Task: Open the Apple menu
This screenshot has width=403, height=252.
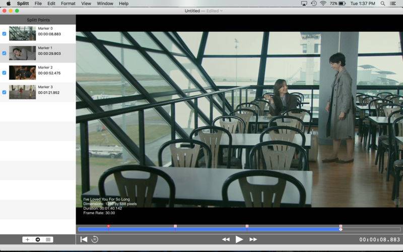Action: click(8, 4)
